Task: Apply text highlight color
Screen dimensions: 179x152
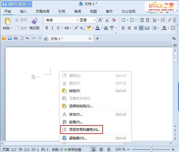Action: point(89,28)
